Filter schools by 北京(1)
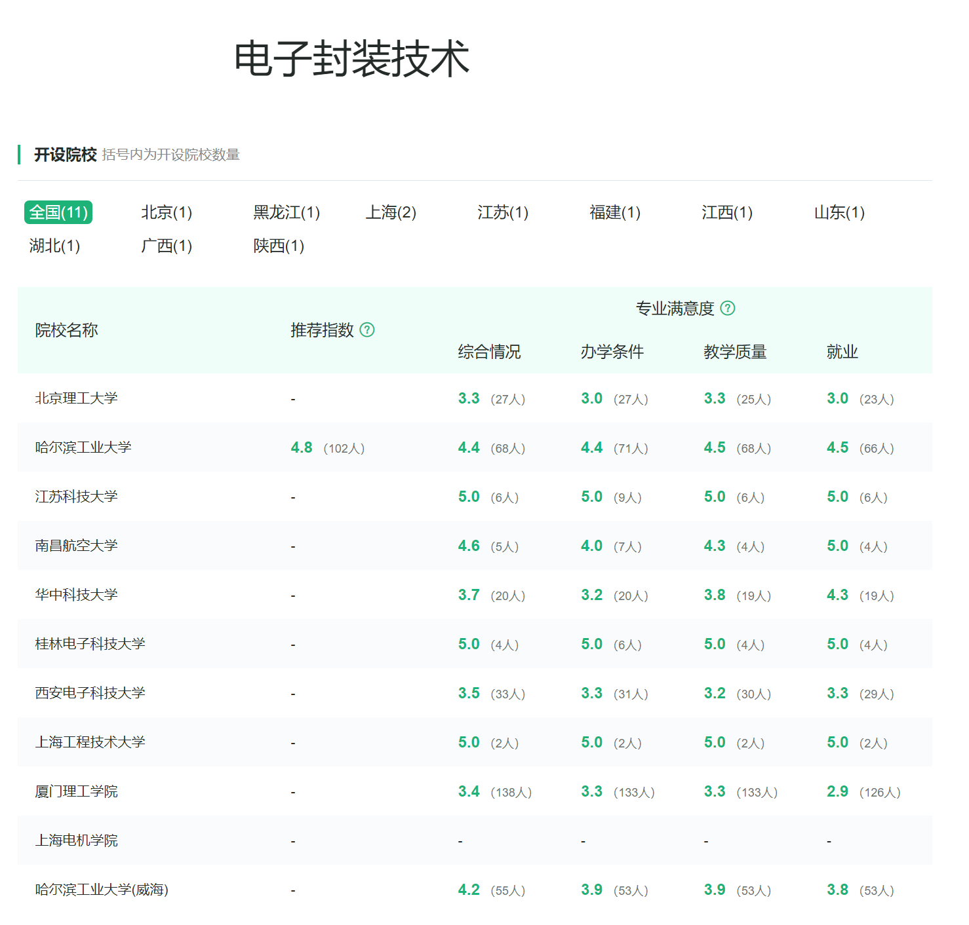 166,212
